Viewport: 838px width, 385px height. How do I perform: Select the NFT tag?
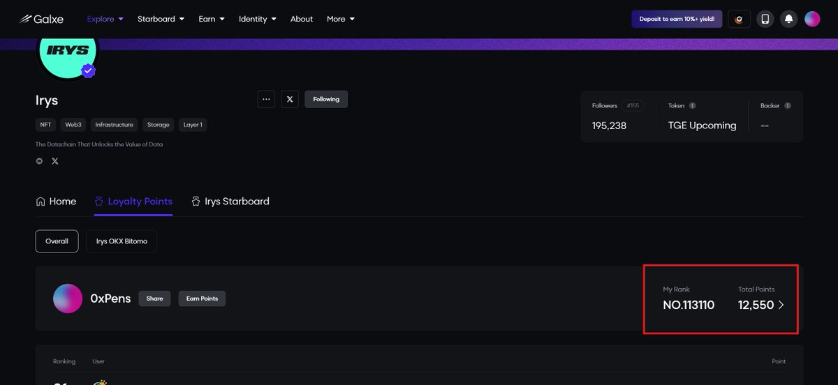46,125
